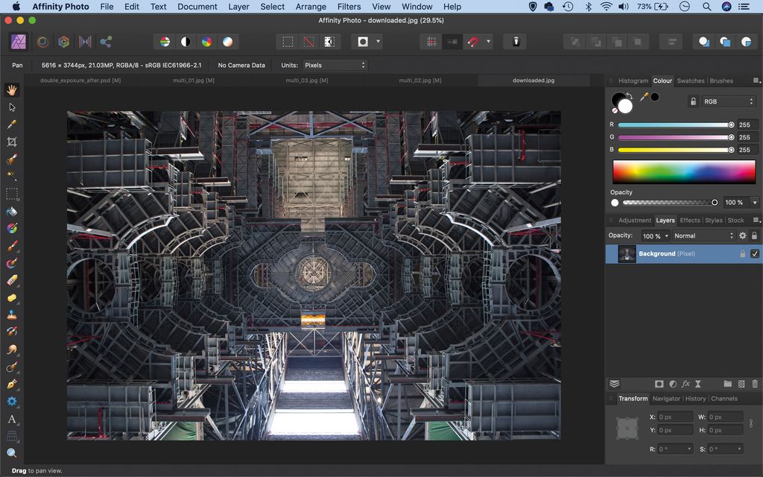Switch to the Channels tab

click(x=725, y=398)
